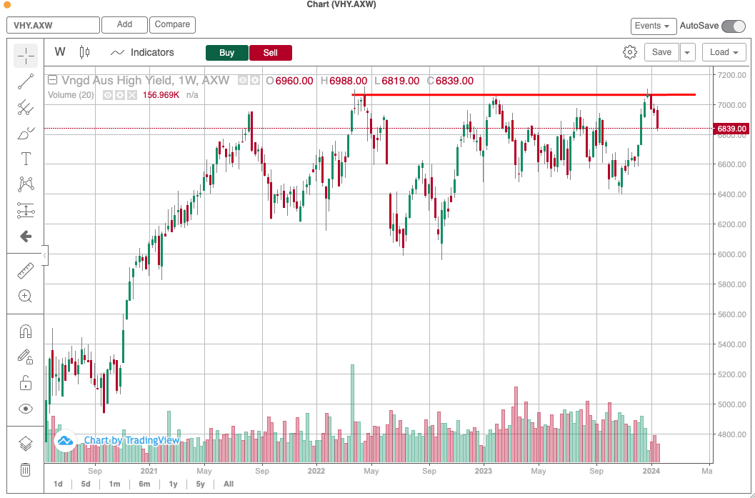Click the orange window dot in title bar
Viewport: 755px width, 498px height.
6,5
